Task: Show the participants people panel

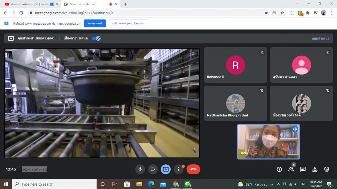Action: click(291, 169)
